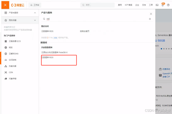Open 控制台首页 under recent visits

point(85,31)
